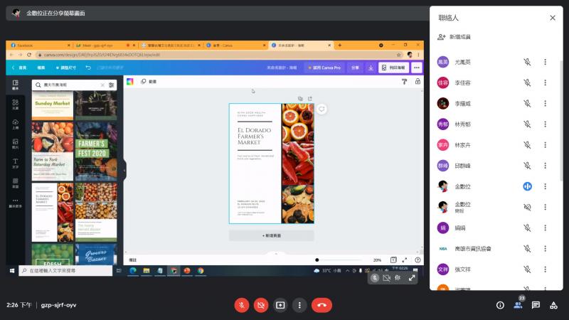This screenshot has width=569, height=320.
Task: Switch to Meet gzp-sjrf-oyv browser tab
Action: (x=105, y=46)
